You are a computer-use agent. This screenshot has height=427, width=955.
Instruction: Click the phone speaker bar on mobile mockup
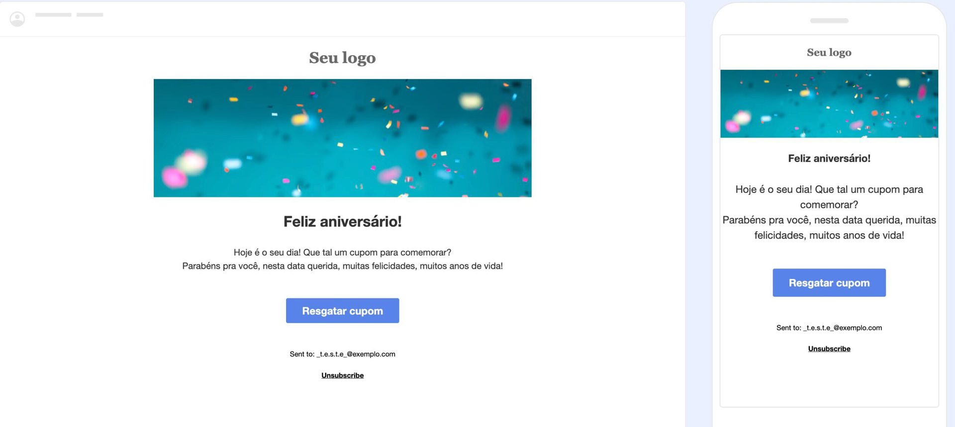tap(829, 21)
